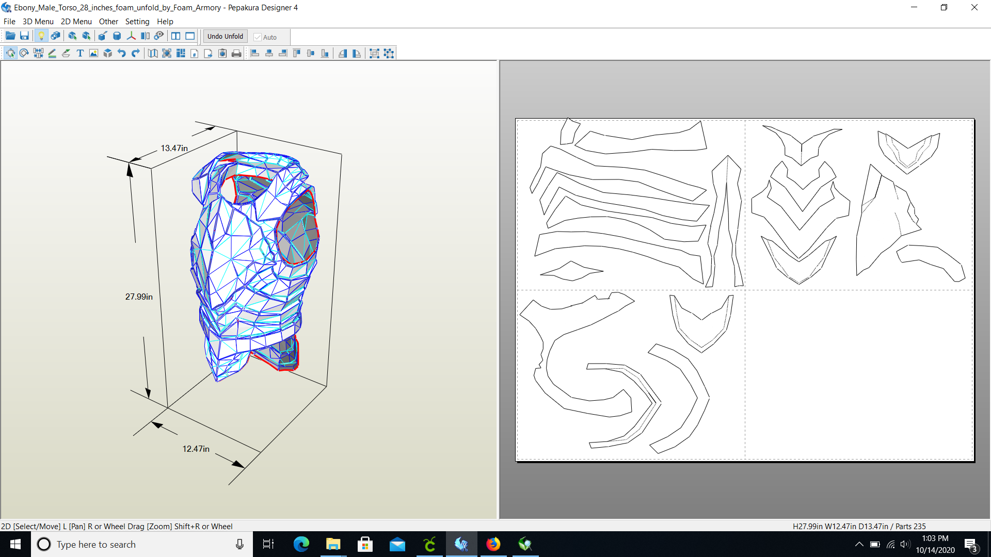This screenshot has width=991, height=557.
Task: Click the taskbar search box
Action: (129, 544)
